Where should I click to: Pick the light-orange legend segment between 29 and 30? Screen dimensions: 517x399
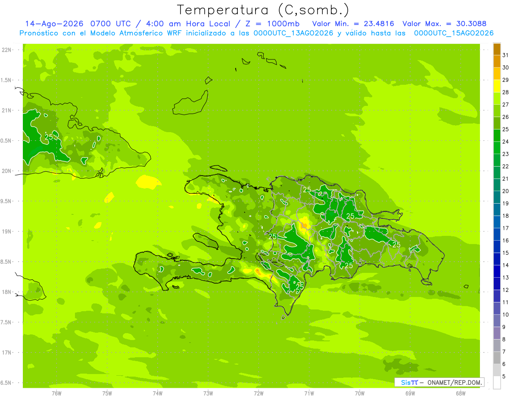click(497, 74)
